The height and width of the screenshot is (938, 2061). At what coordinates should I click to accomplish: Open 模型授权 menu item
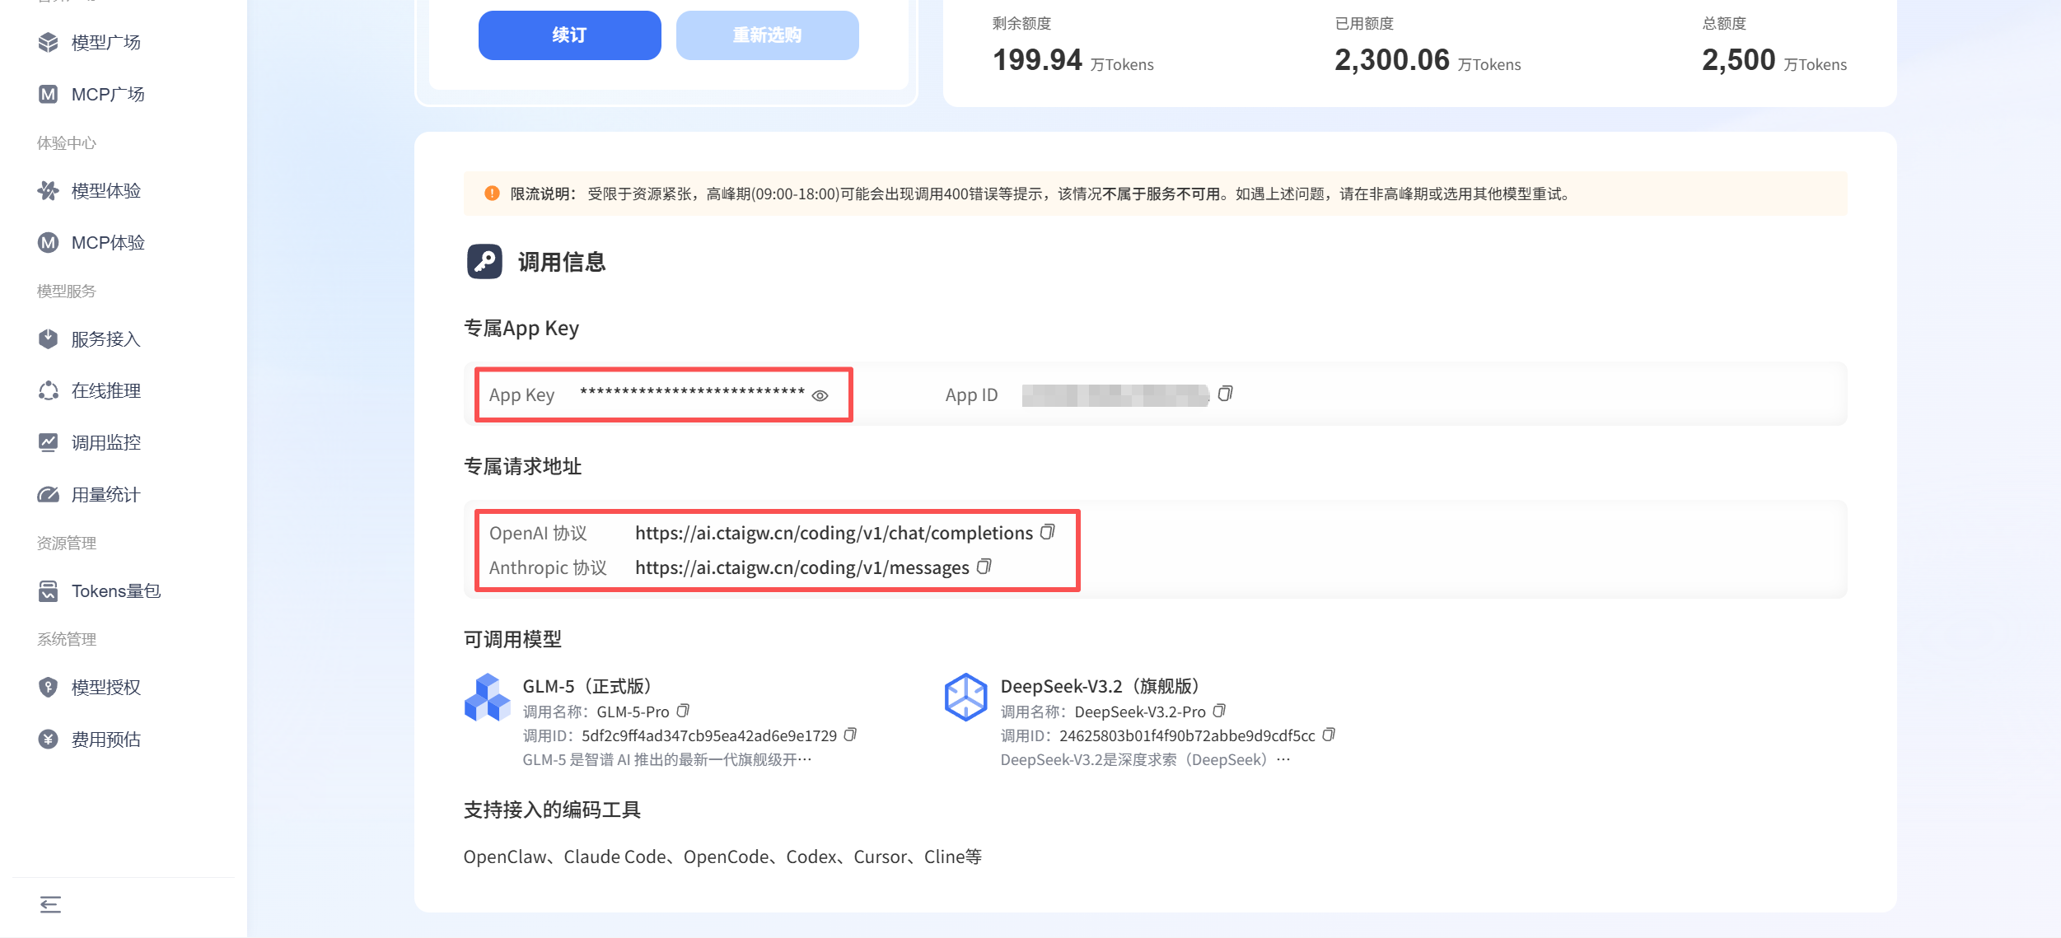coord(106,687)
